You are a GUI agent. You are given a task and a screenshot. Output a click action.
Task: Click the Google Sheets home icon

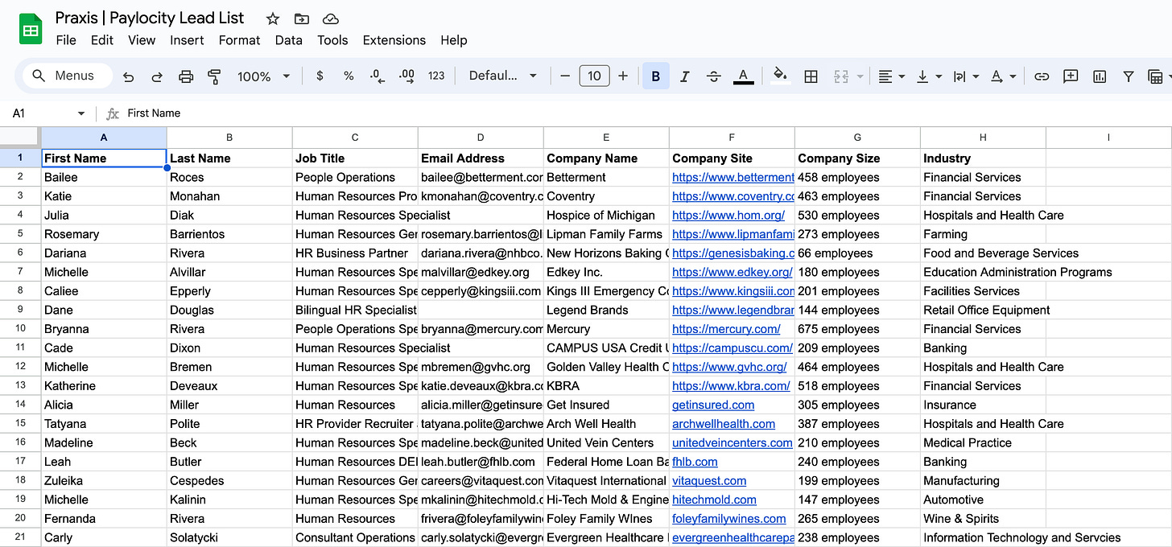(31, 31)
